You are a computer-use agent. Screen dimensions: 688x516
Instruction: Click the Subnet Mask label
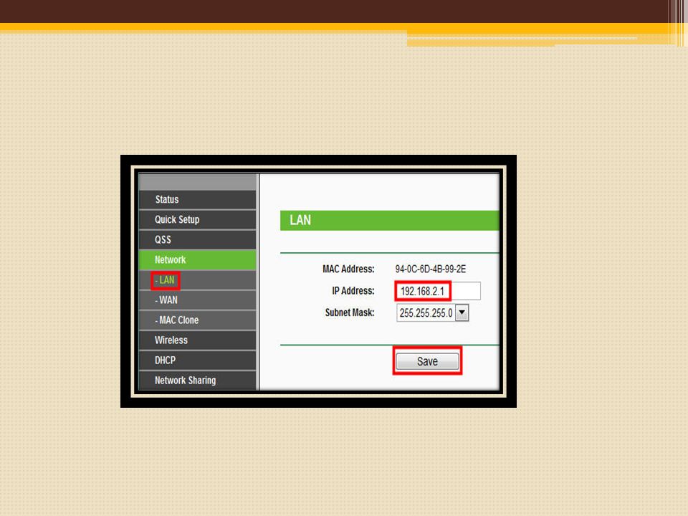[350, 313]
